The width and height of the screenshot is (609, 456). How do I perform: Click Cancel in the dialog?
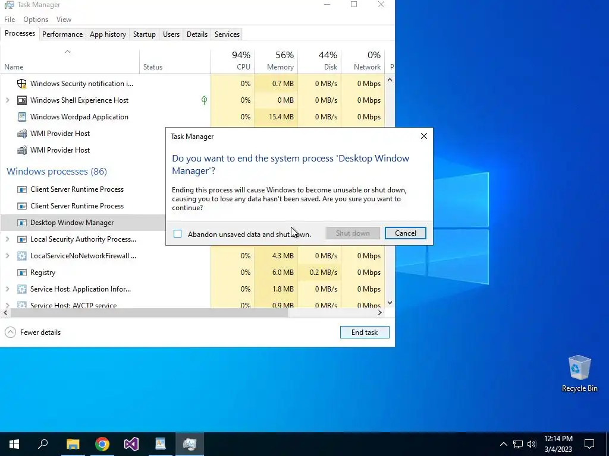click(x=405, y=233)
